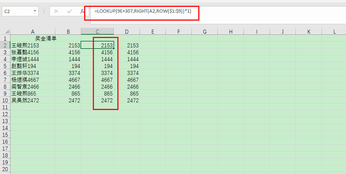Select row 20 header

(5, 169)
